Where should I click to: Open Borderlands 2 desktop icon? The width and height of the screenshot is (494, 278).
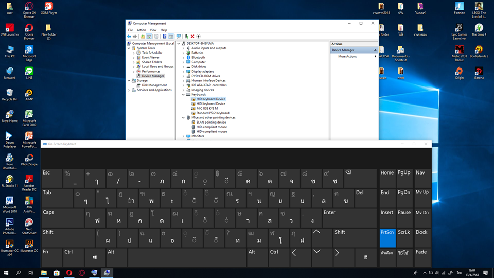[479, 51]
